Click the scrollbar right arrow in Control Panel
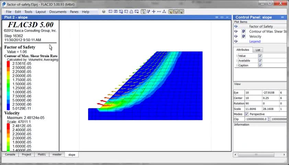The image size is (289, 165). click(284, 154)
